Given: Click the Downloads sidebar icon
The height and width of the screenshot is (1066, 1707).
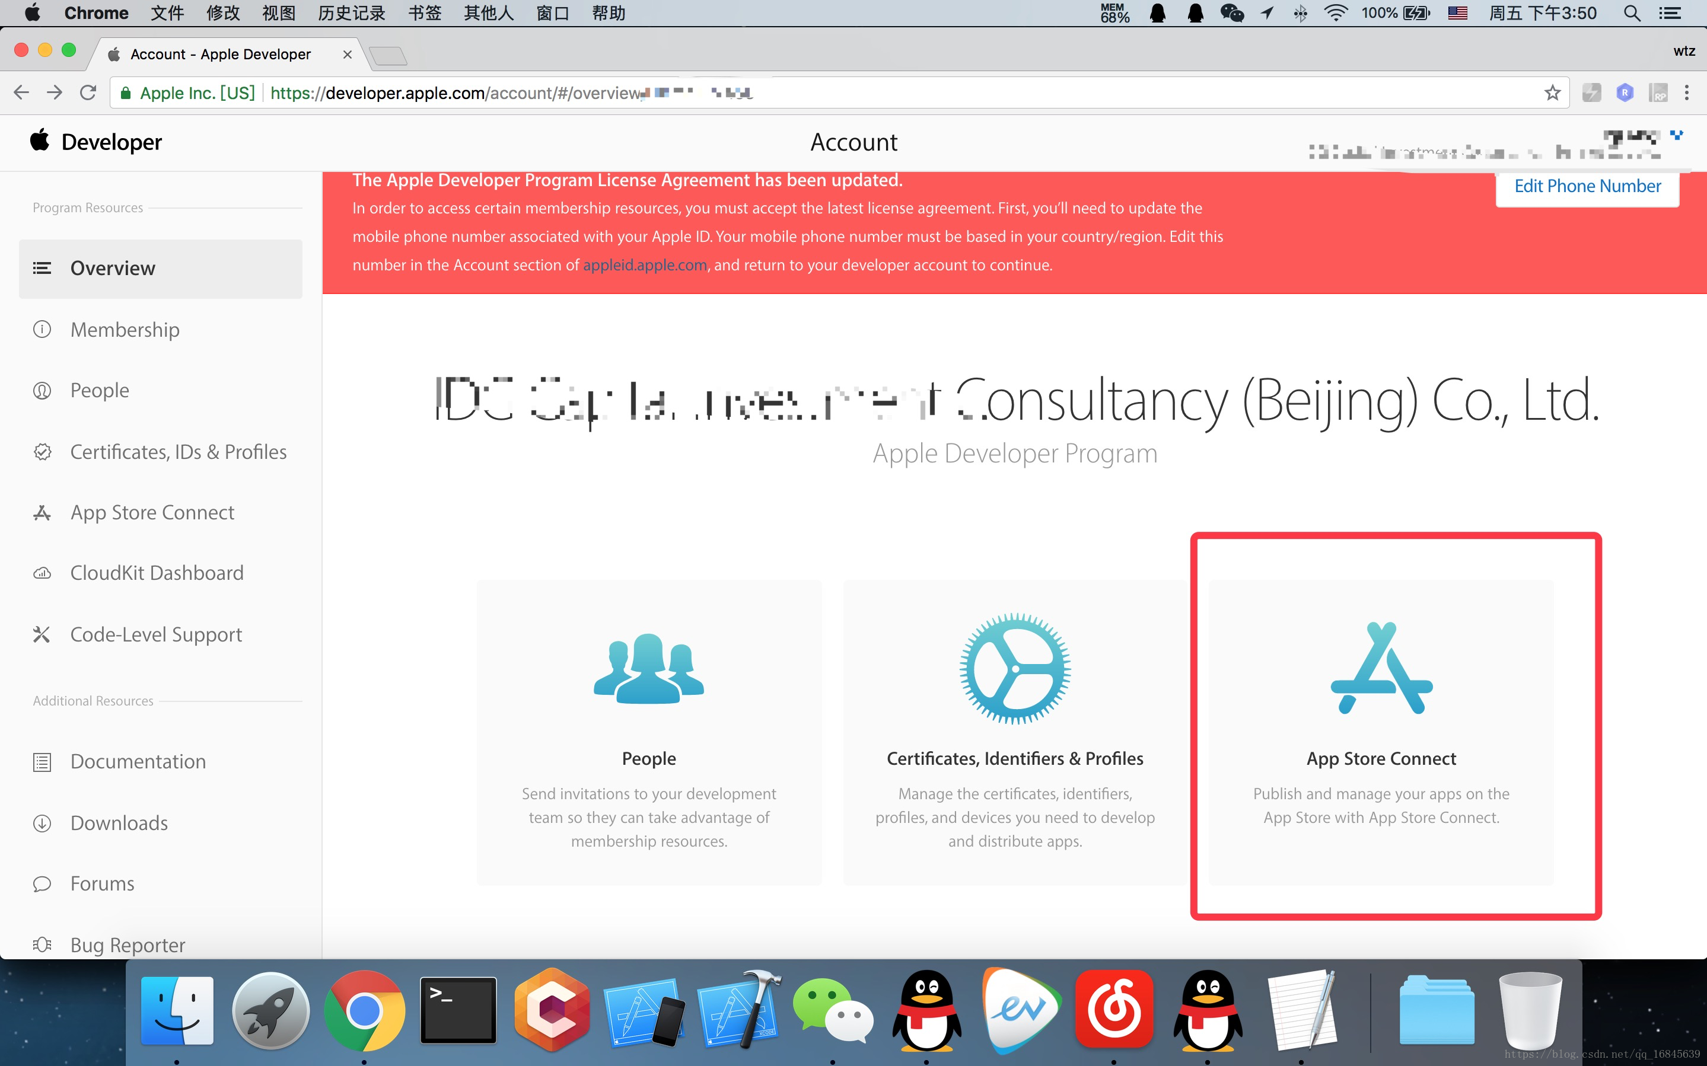Looking at the screenshot, I should 40,822.
